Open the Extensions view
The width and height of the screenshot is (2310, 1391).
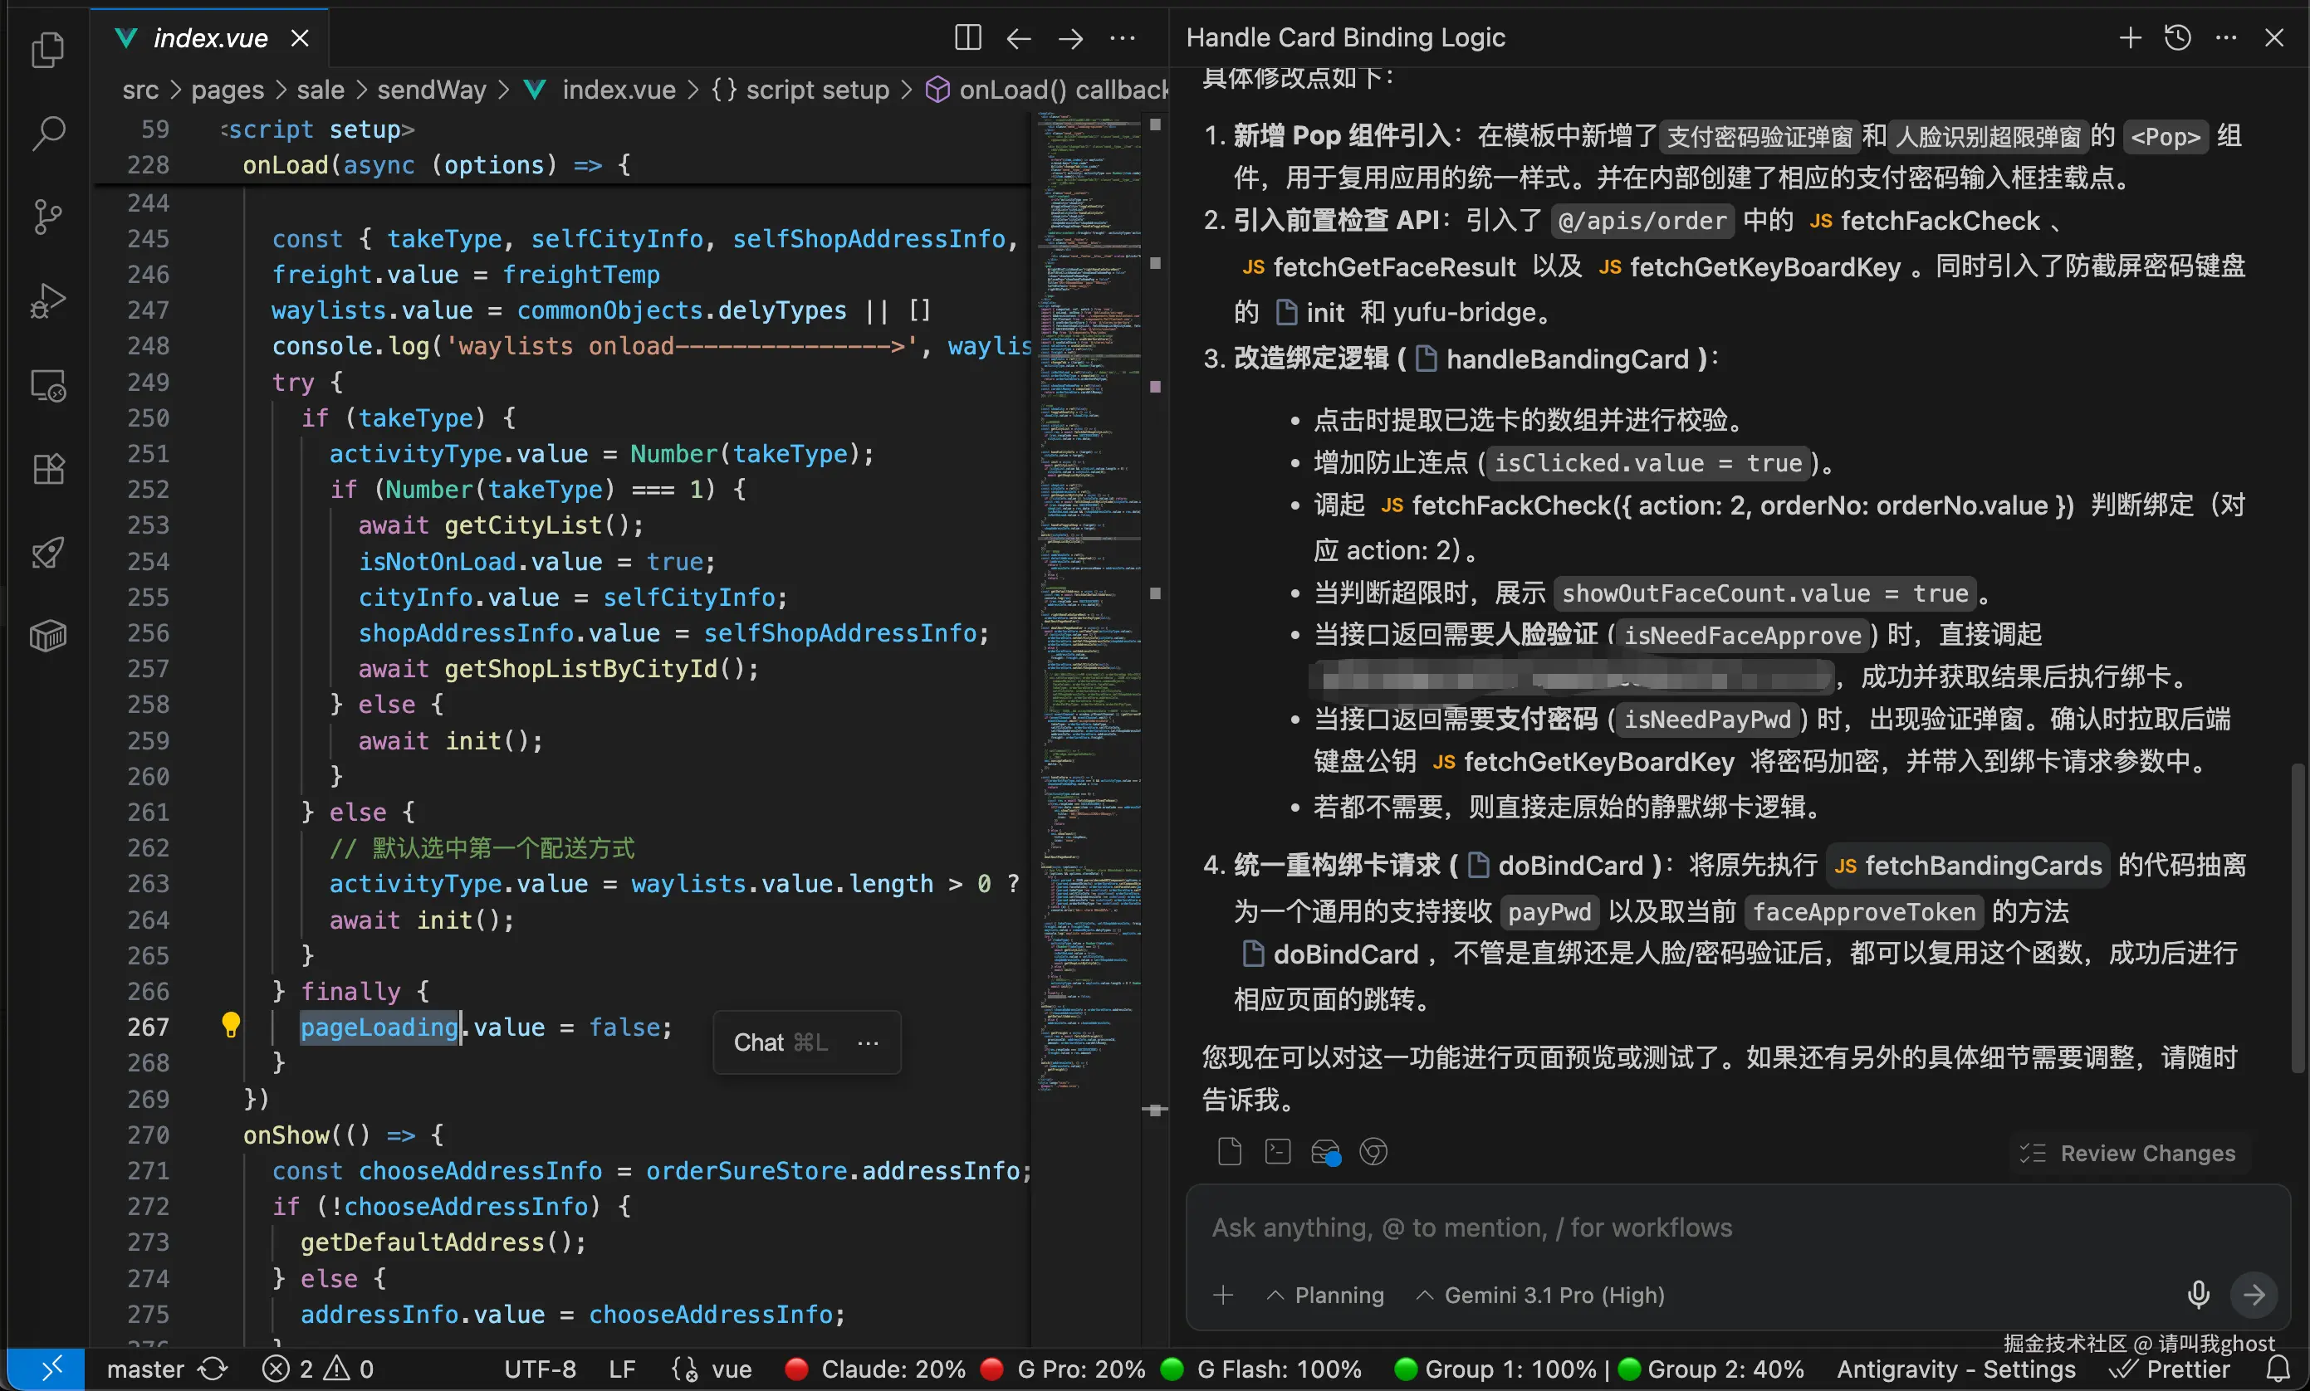[49, 469]
